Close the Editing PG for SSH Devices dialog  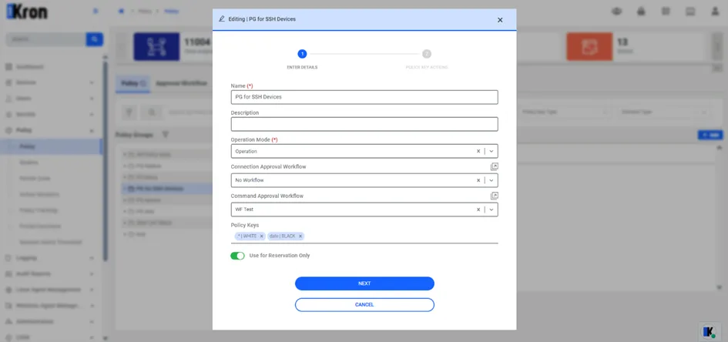(x=500, y=20)
